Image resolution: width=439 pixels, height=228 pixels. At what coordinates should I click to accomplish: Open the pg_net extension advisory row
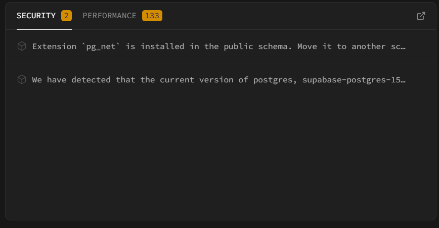[218, 46]
